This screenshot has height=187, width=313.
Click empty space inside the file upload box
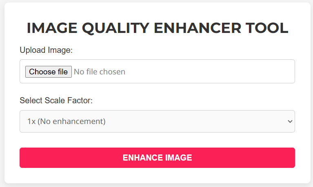212,72
